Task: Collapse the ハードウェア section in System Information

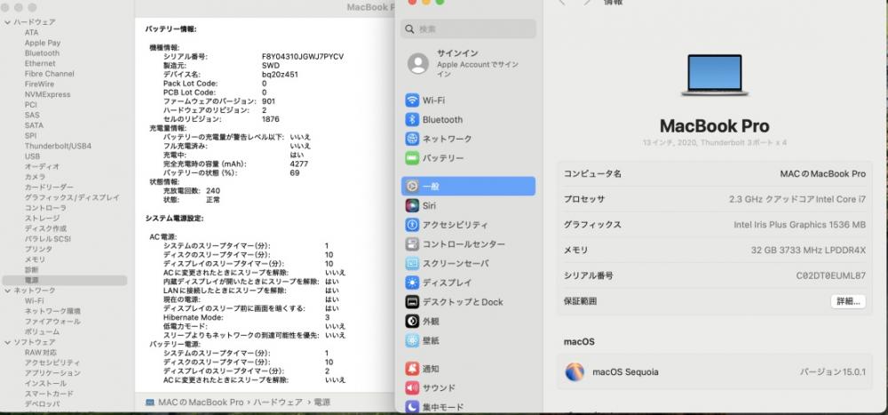Action: [x=7, y=22]
